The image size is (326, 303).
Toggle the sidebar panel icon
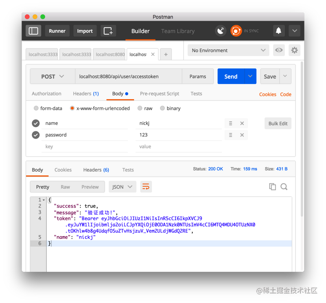click(33, 31)
